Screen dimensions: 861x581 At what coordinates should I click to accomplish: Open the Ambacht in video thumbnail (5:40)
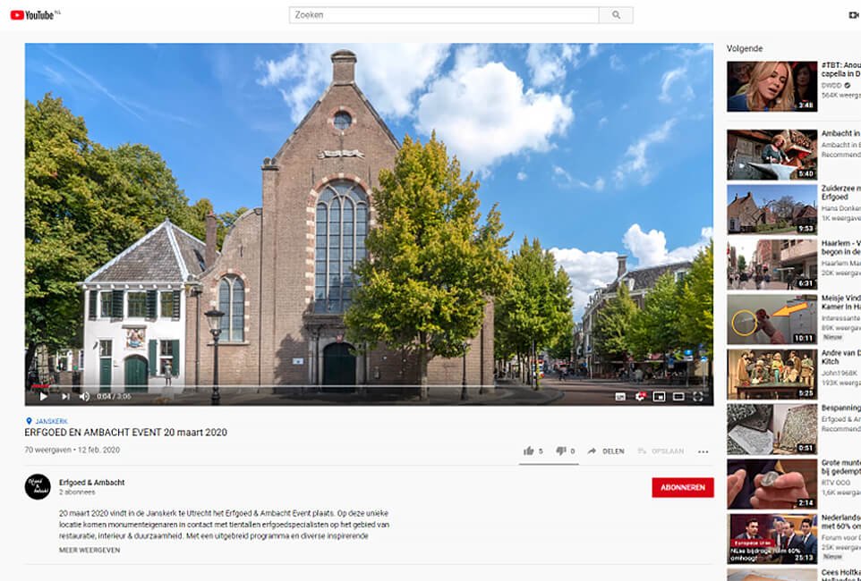(771, 155)
